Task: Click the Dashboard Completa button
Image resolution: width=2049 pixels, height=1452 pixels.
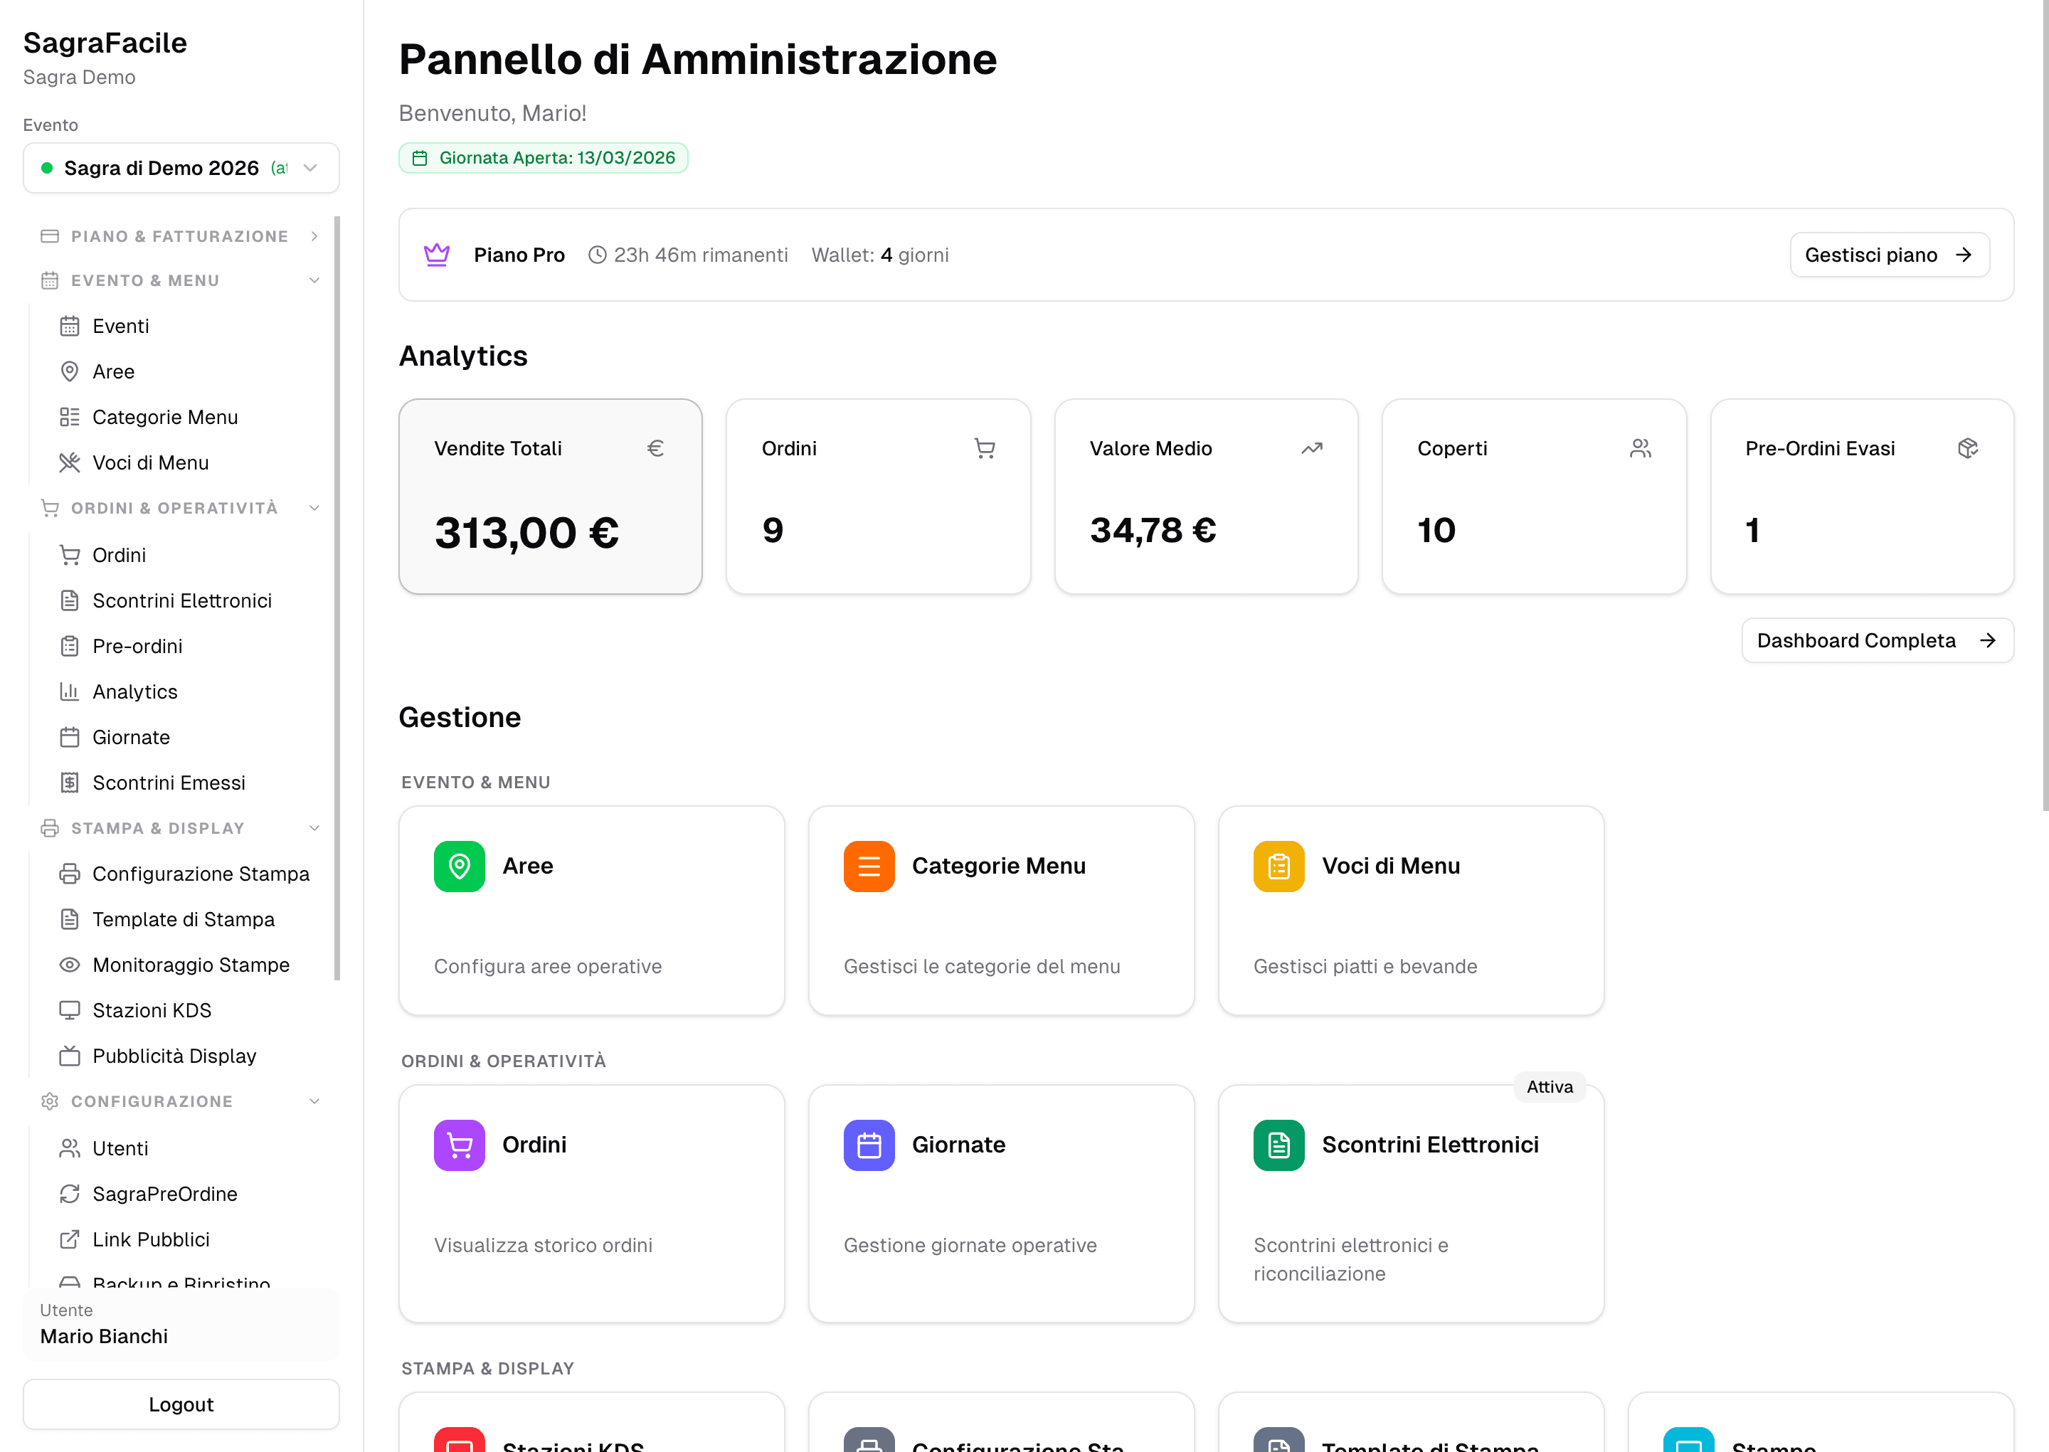Action: [1878, 640]
